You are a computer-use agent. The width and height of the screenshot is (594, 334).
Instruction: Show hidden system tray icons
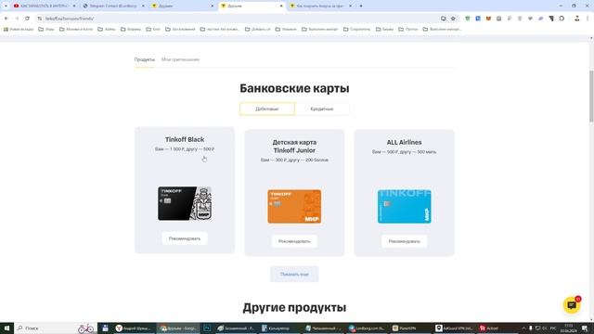click(523, 328)
